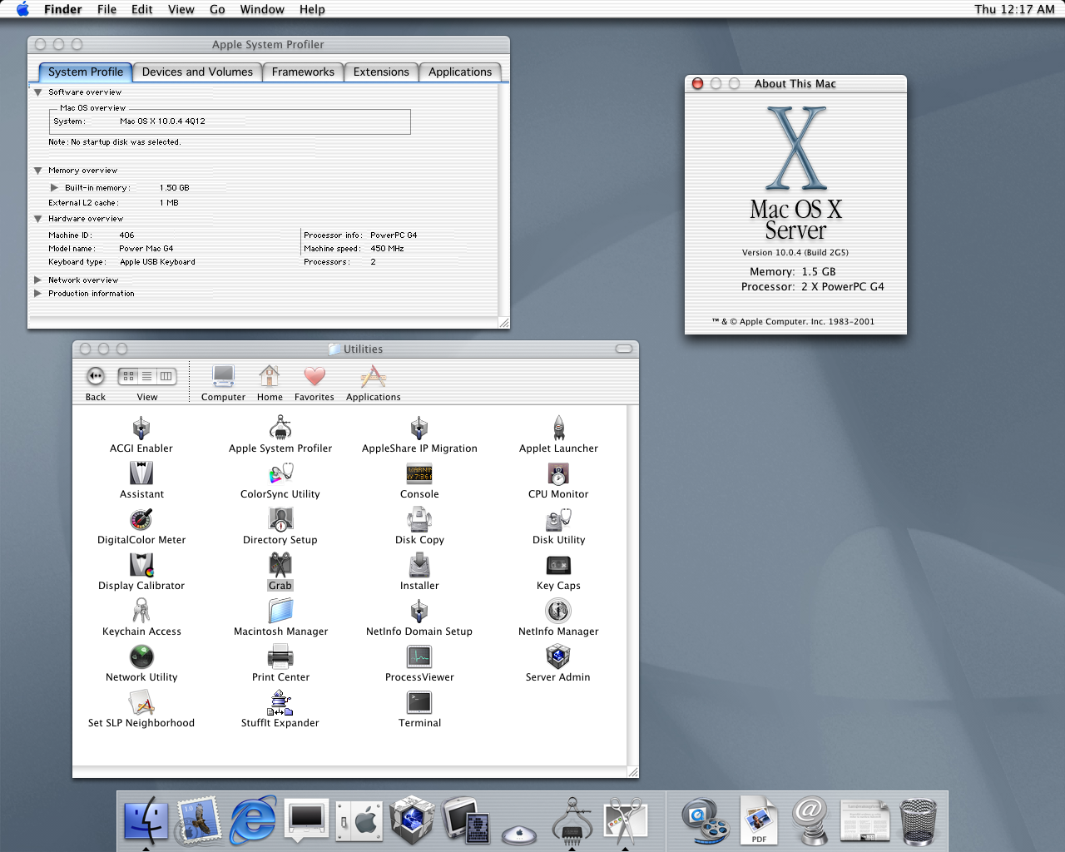The width and height of the screenshot is (1065, 852).
Task: Click the Internet Explorer dock icon
Action: 253,820
